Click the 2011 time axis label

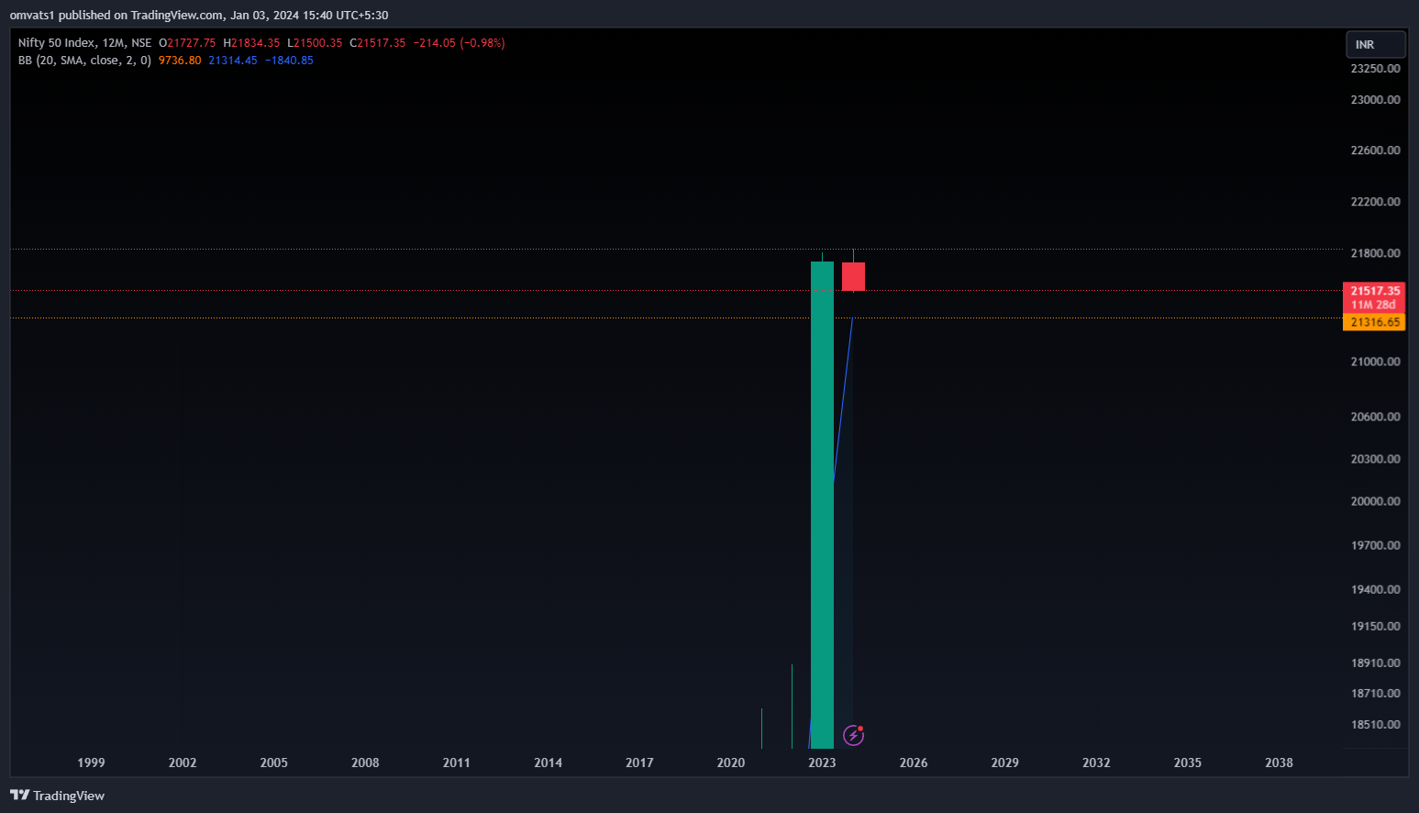point(457,763)
